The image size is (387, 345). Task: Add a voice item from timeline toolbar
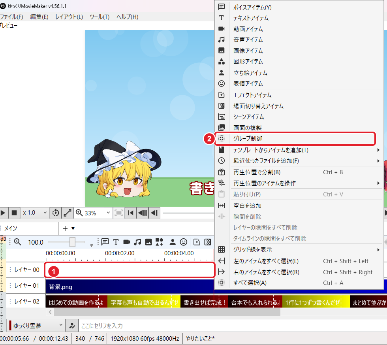[105, 242]
